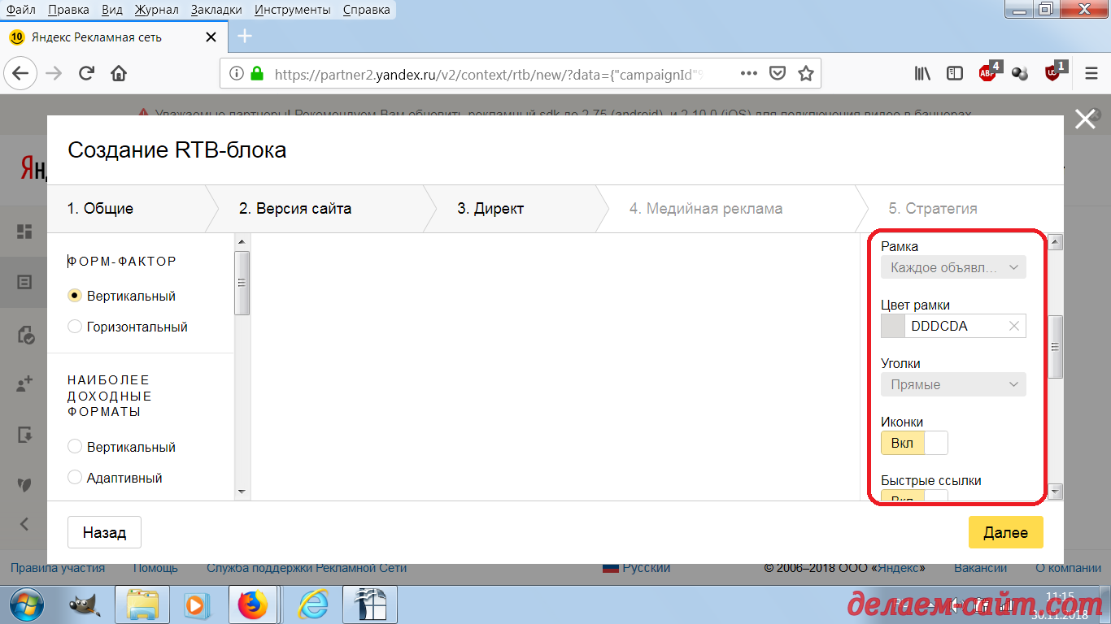Click the green padlock security icon
Viewport: 1111px width, 624px height.
[x=257, y=73]
